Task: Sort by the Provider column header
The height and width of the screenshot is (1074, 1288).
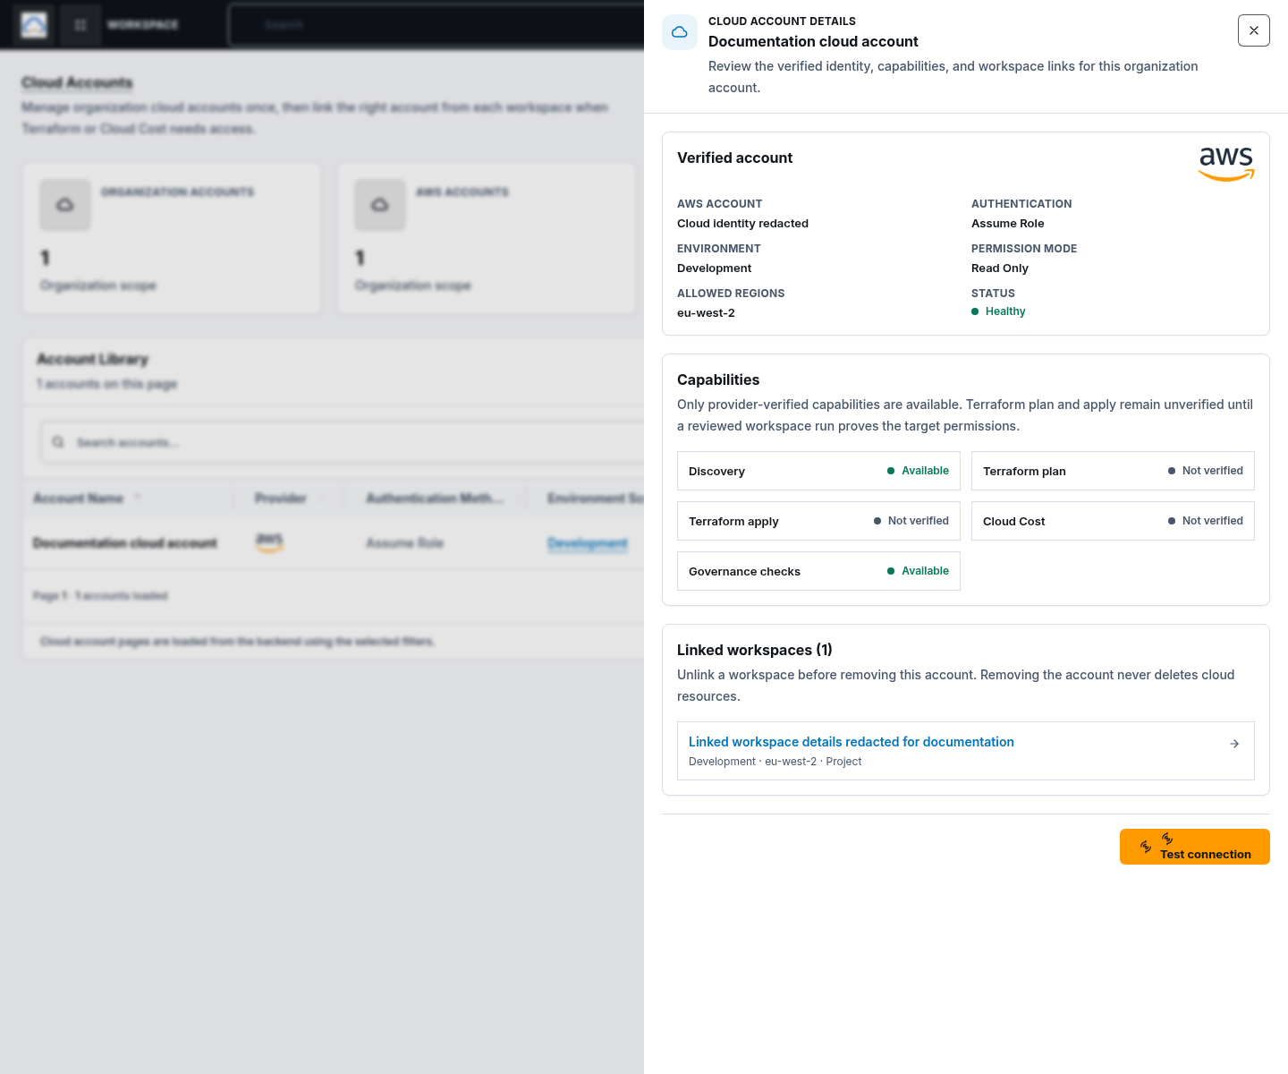Action: (280, 499)
